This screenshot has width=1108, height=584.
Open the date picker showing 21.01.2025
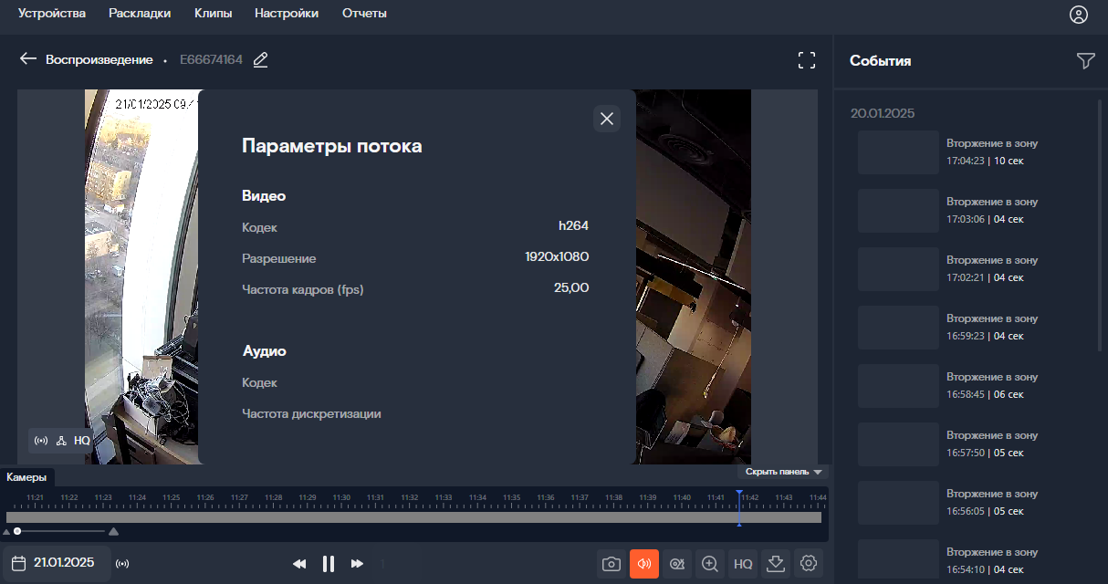click(57, 563)
